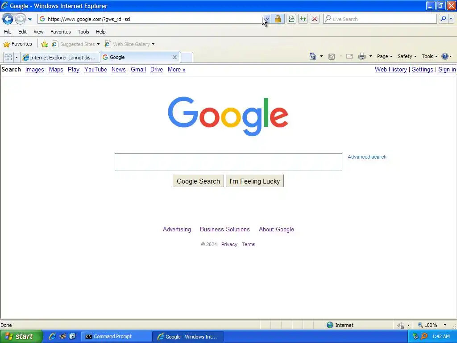
Task: Open the Advanced search link
Action: (x=367, y=157)
